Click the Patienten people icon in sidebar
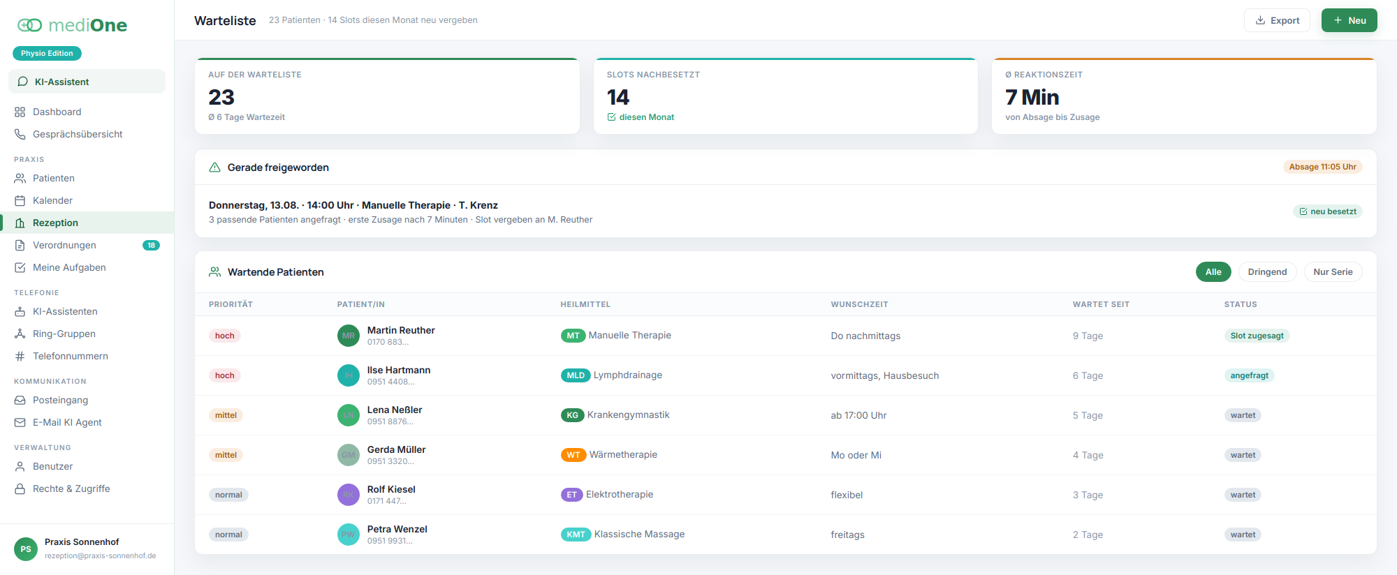Screen dimensions: 1397x575 [x=20, y=178]
